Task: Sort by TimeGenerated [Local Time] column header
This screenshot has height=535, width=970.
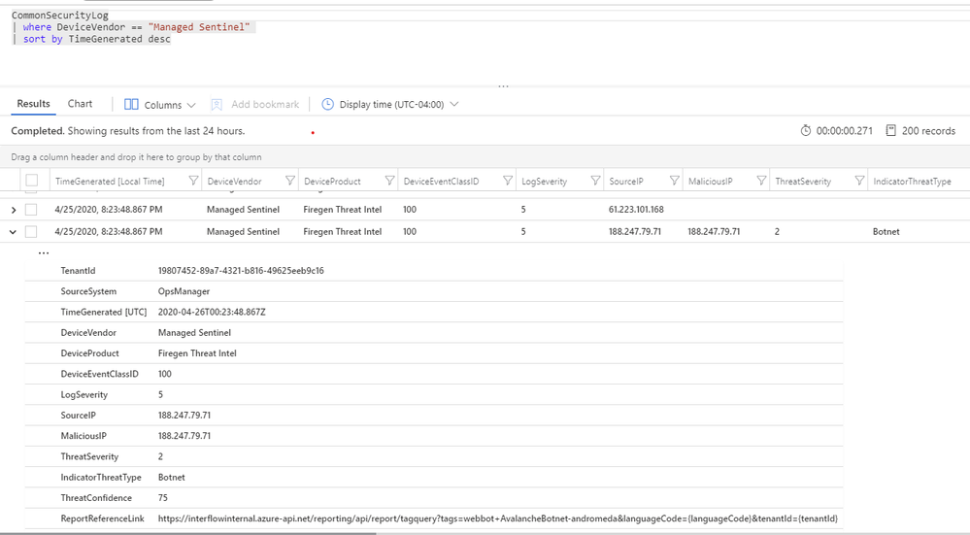Action: [110, 182]
